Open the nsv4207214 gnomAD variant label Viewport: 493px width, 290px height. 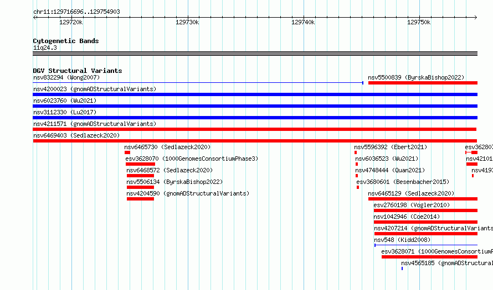coord(433,228)
